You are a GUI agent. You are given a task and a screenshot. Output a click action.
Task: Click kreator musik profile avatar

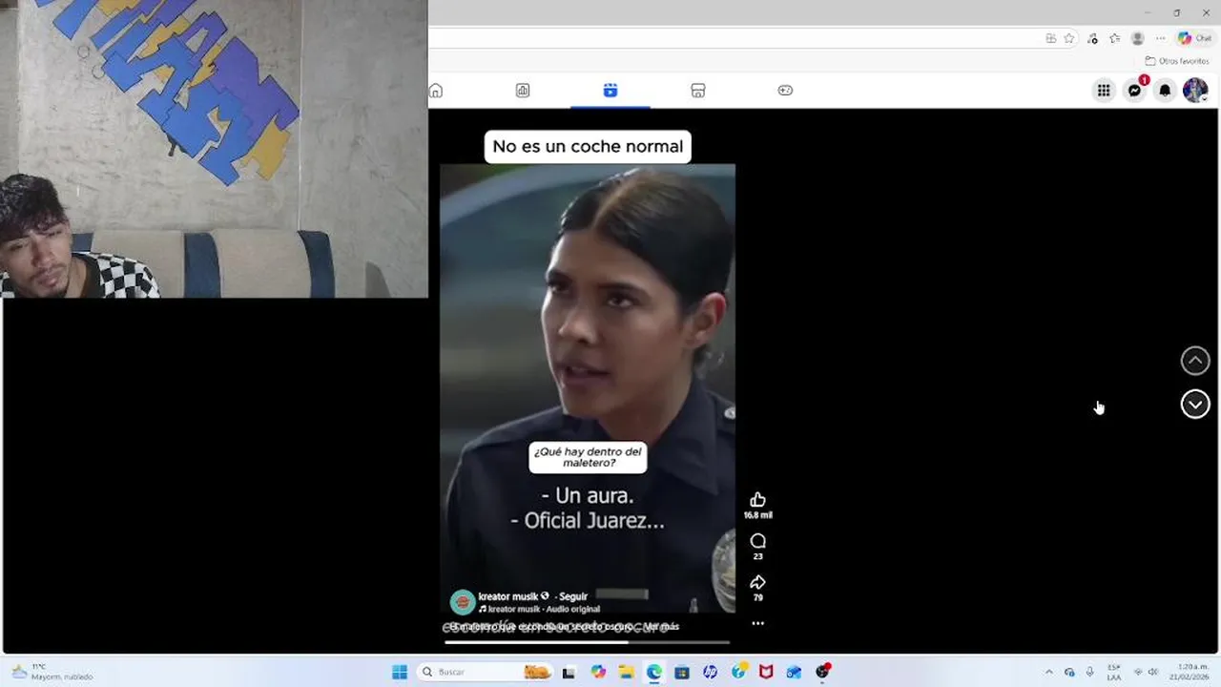[x=463, y=602]
